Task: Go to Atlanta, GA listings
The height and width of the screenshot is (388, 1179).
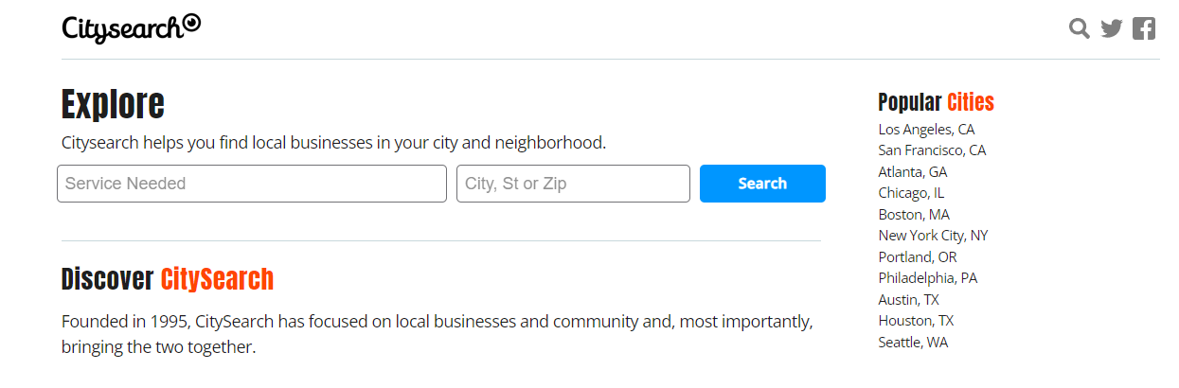Action: point(913,172)
